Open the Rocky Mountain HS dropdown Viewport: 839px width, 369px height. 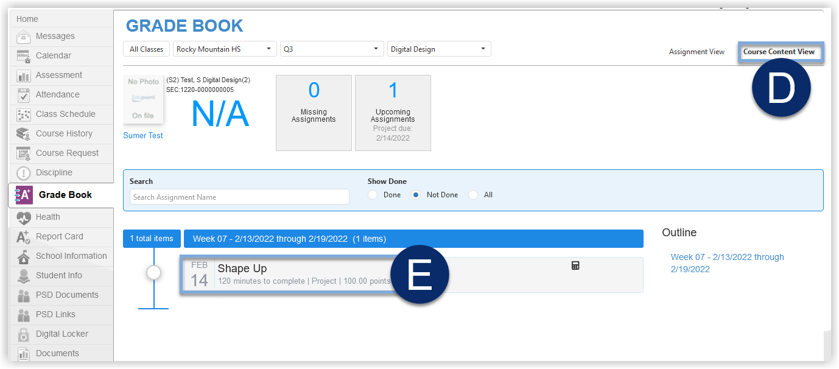225,49
